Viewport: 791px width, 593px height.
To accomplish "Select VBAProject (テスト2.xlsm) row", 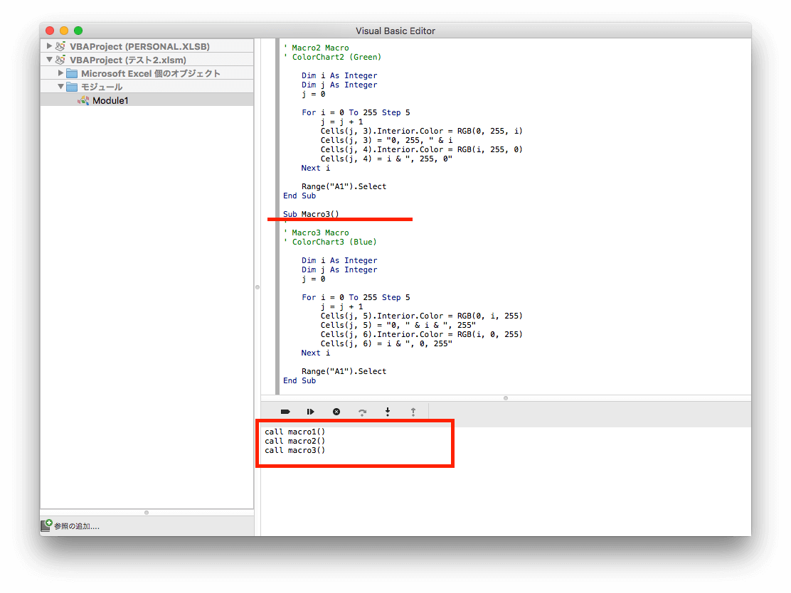I will 147,60.
